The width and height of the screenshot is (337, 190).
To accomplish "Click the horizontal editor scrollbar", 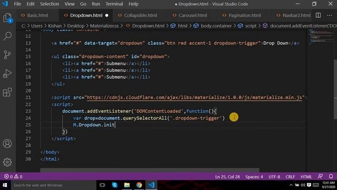I will point(150,170).
